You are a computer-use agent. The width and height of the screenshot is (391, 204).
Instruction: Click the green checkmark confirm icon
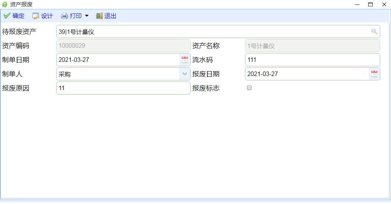7,16
